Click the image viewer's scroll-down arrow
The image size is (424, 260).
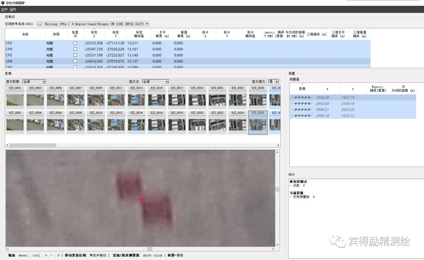[x=277, y=245]
